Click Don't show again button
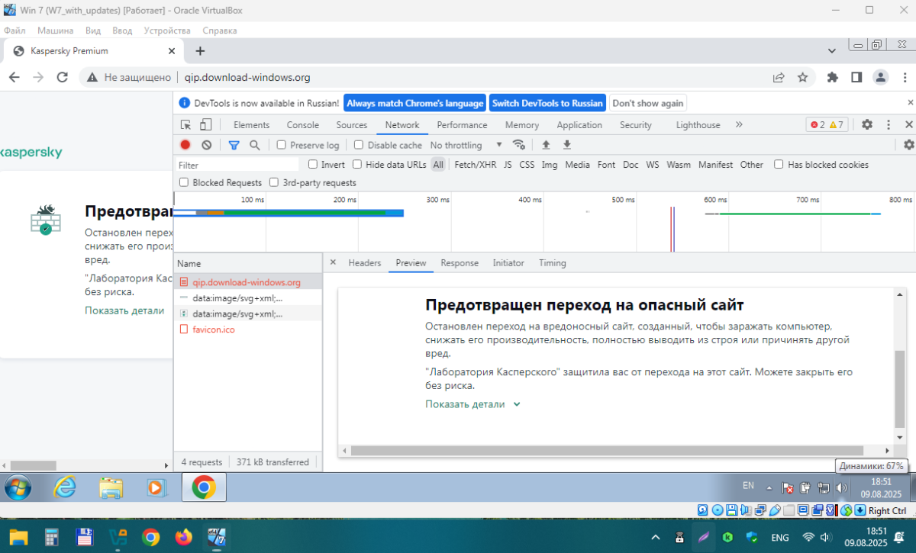The width and height of the screenshot is (916, 553). [648, 103]
